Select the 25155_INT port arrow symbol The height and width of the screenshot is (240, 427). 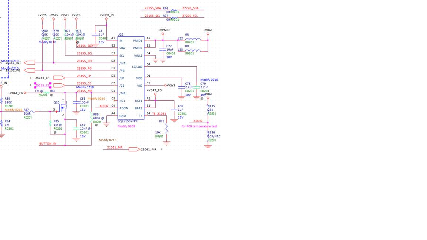(x=29, y=63)
